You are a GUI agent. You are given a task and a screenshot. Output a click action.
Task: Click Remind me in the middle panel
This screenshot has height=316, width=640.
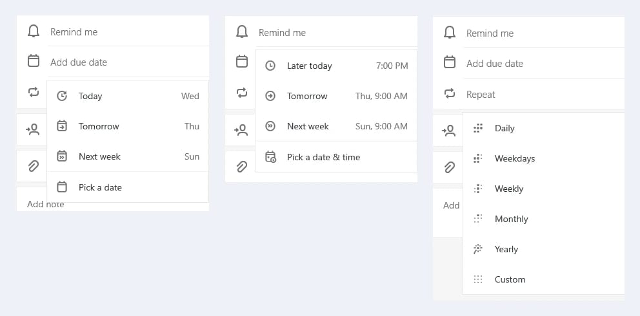tap(282, 33)
